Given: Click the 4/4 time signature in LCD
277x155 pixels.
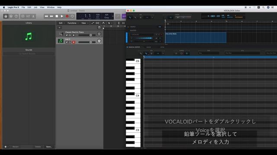Looking at the screenshot, I should pos(106,15).
